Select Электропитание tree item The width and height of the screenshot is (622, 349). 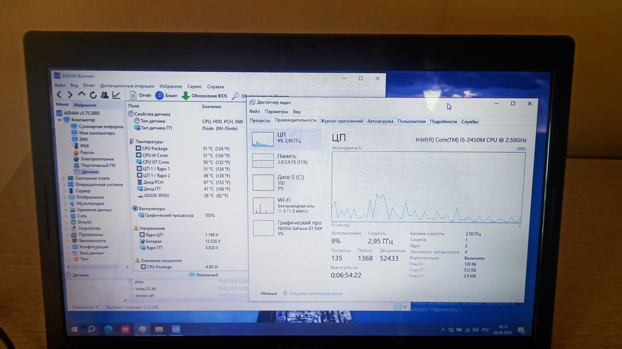pos(94,159)
